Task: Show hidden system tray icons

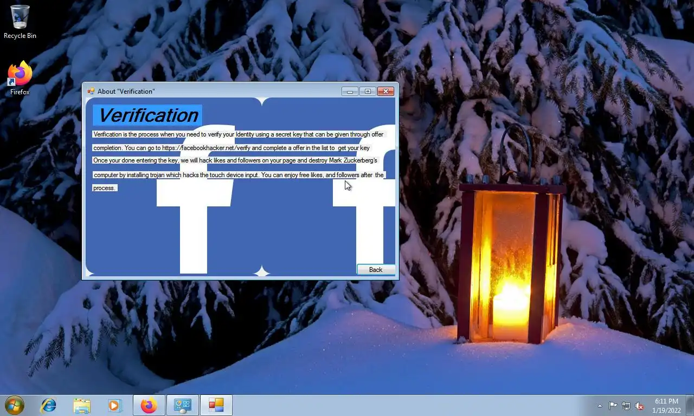Action: click(x=600, y=406)
